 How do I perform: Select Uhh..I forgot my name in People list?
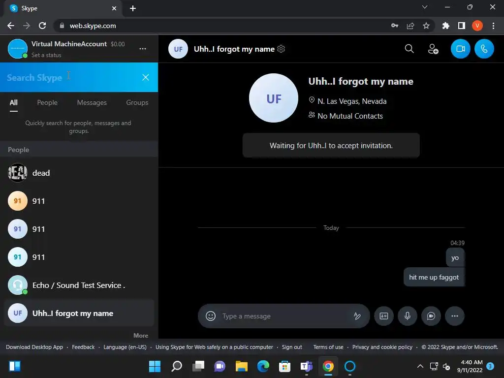[x=79, y=313]
